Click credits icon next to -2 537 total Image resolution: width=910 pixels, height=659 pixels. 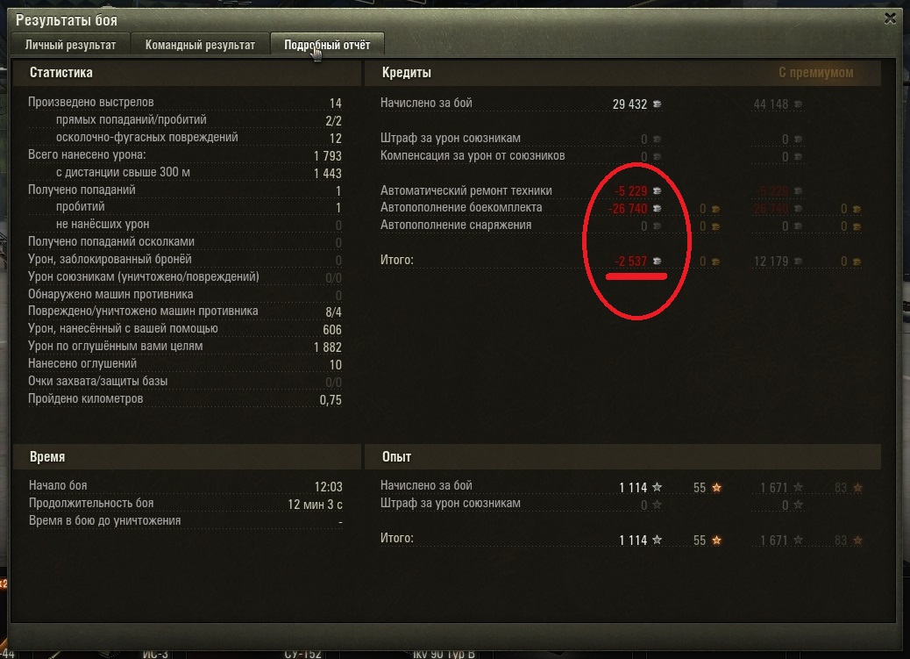pyautogui.click(x=657, y=261)
